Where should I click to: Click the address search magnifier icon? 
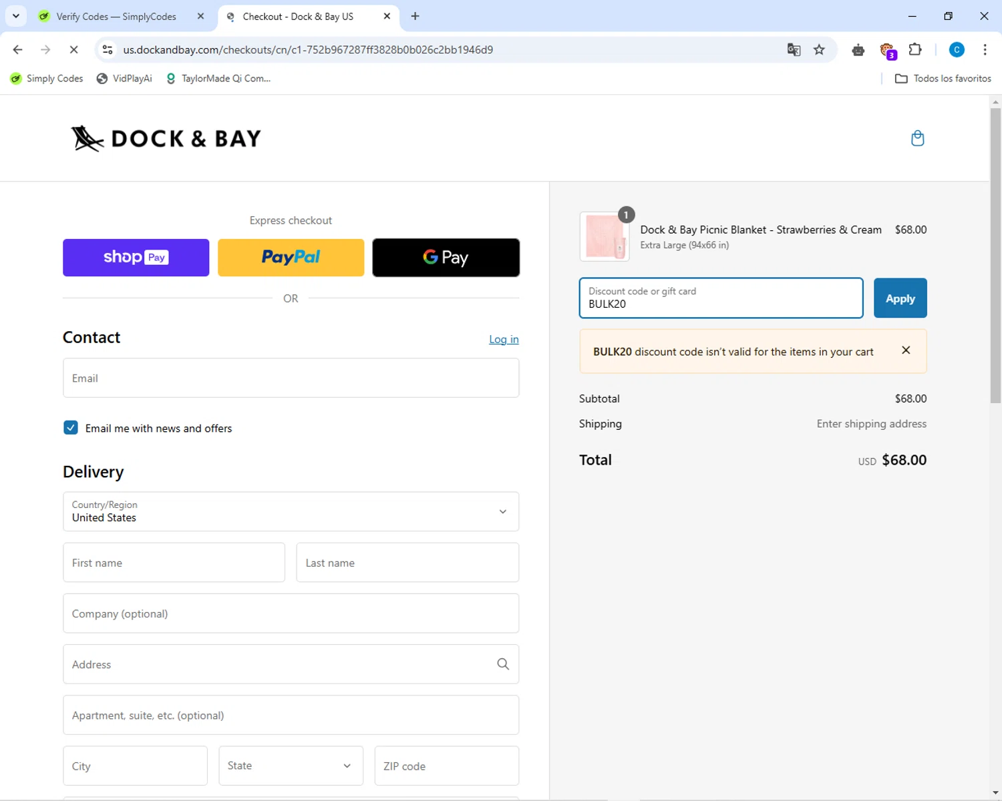[503, 664]
